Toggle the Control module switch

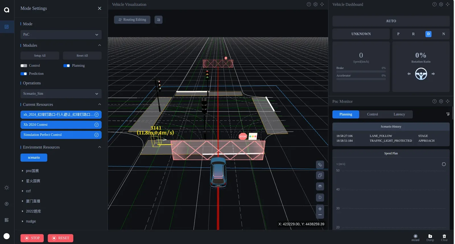(x=24, y=66)
